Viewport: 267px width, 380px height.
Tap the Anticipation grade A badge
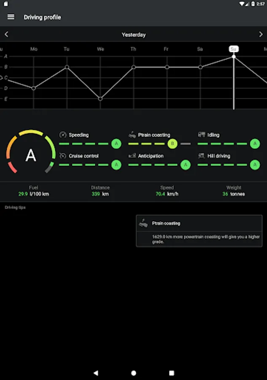click(186, 165)
